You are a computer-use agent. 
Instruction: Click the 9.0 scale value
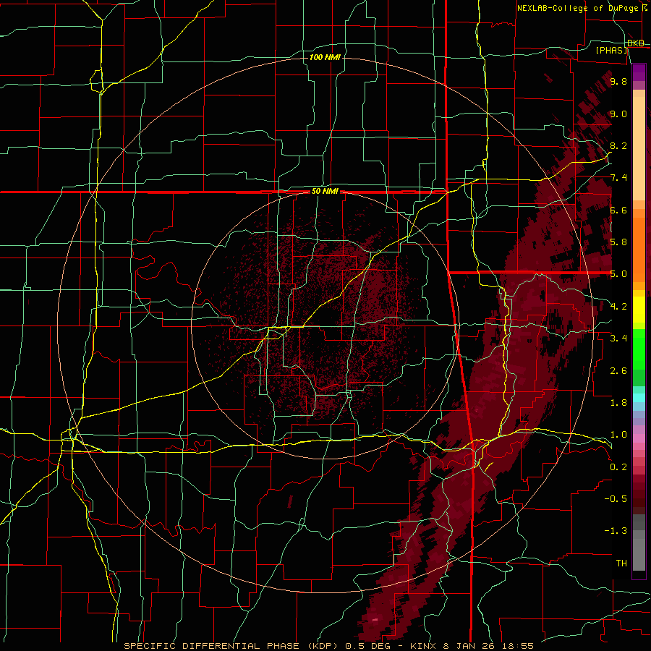coord(618,114)
